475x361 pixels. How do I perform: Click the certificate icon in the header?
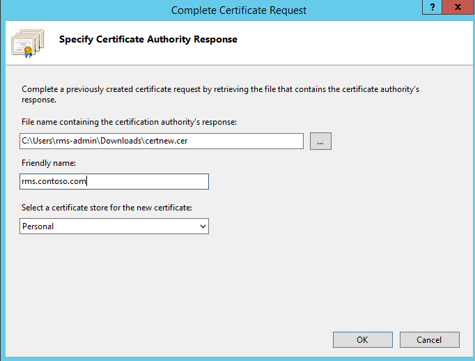28,43
